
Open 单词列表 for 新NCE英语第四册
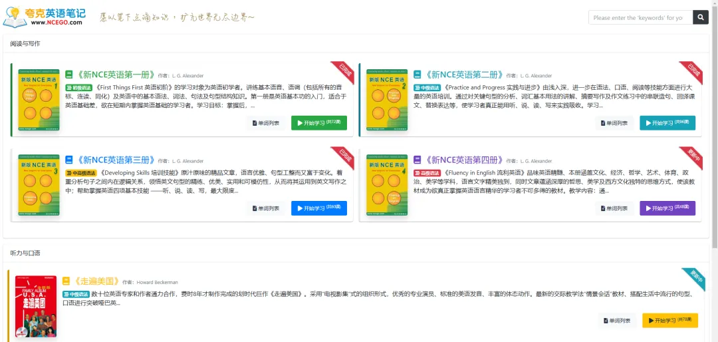(614, 208)
